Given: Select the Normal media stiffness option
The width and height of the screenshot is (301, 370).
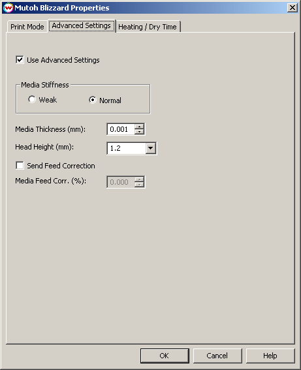Looking at the screenshot, I should point(93,100).
